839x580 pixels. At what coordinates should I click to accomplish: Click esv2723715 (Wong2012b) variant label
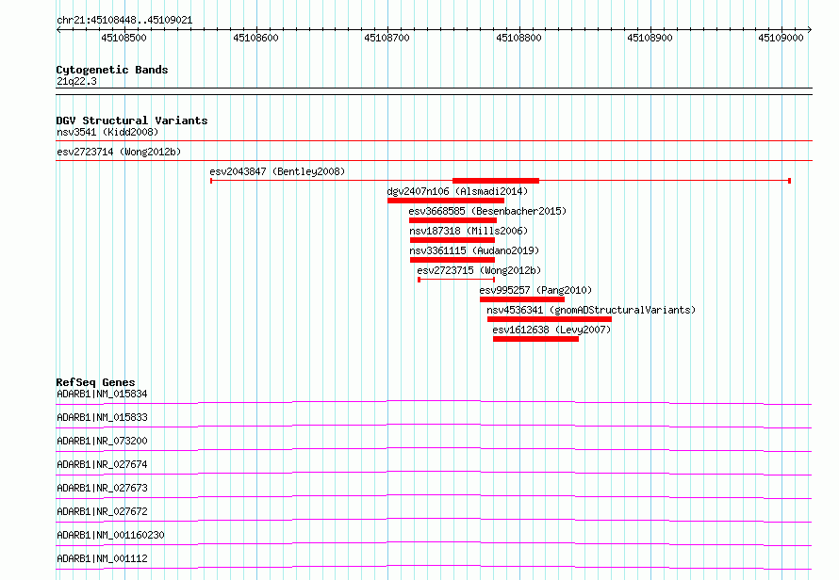(x=479, y=270)
